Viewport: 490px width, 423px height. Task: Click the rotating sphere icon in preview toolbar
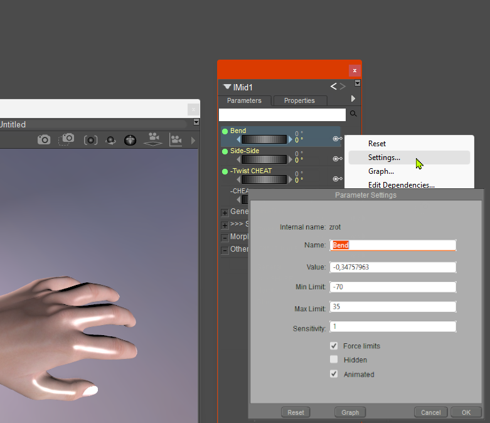pos(110,141)
